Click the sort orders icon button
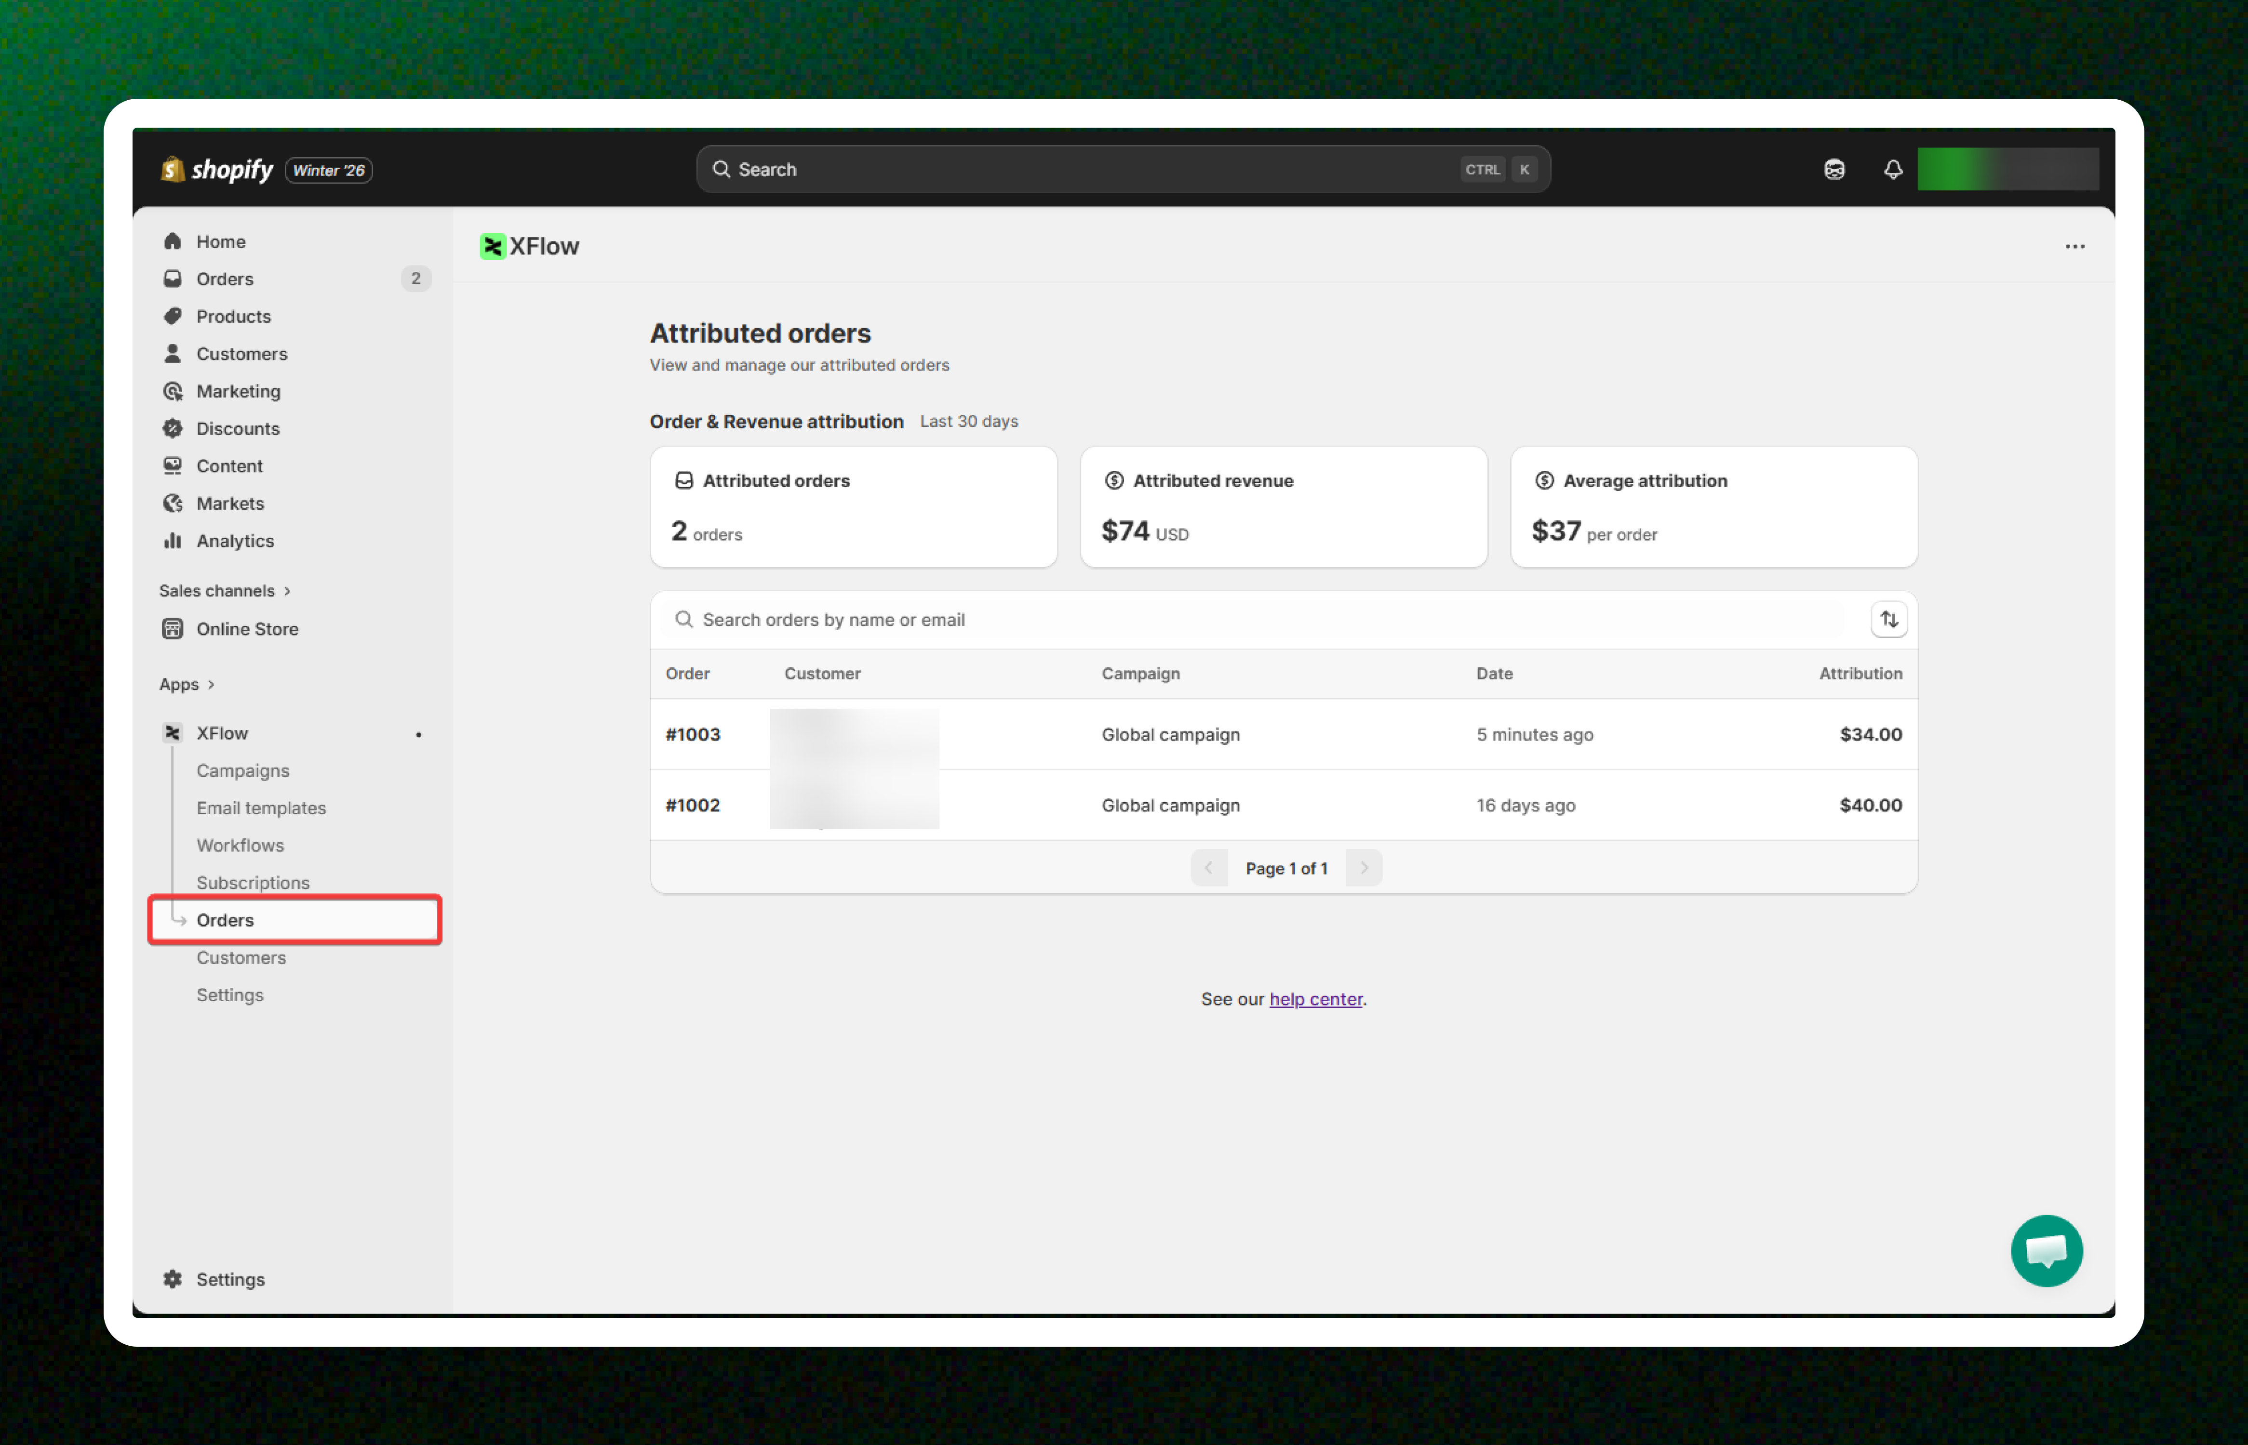This screenshot has width=2248, height=1445. tap(1888, 619)
